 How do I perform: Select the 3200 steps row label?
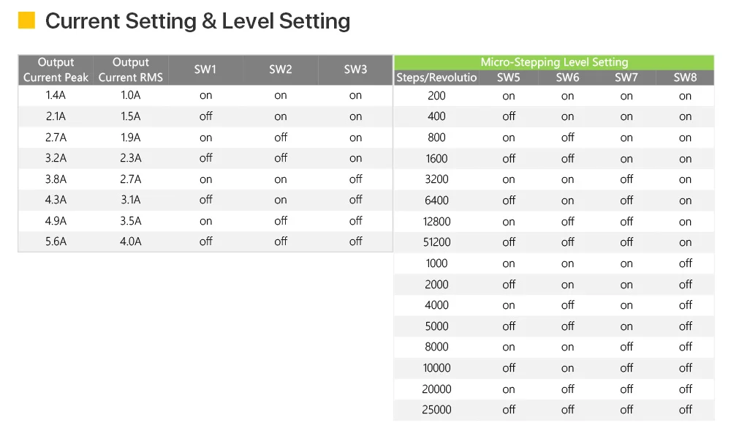point(436,179)
